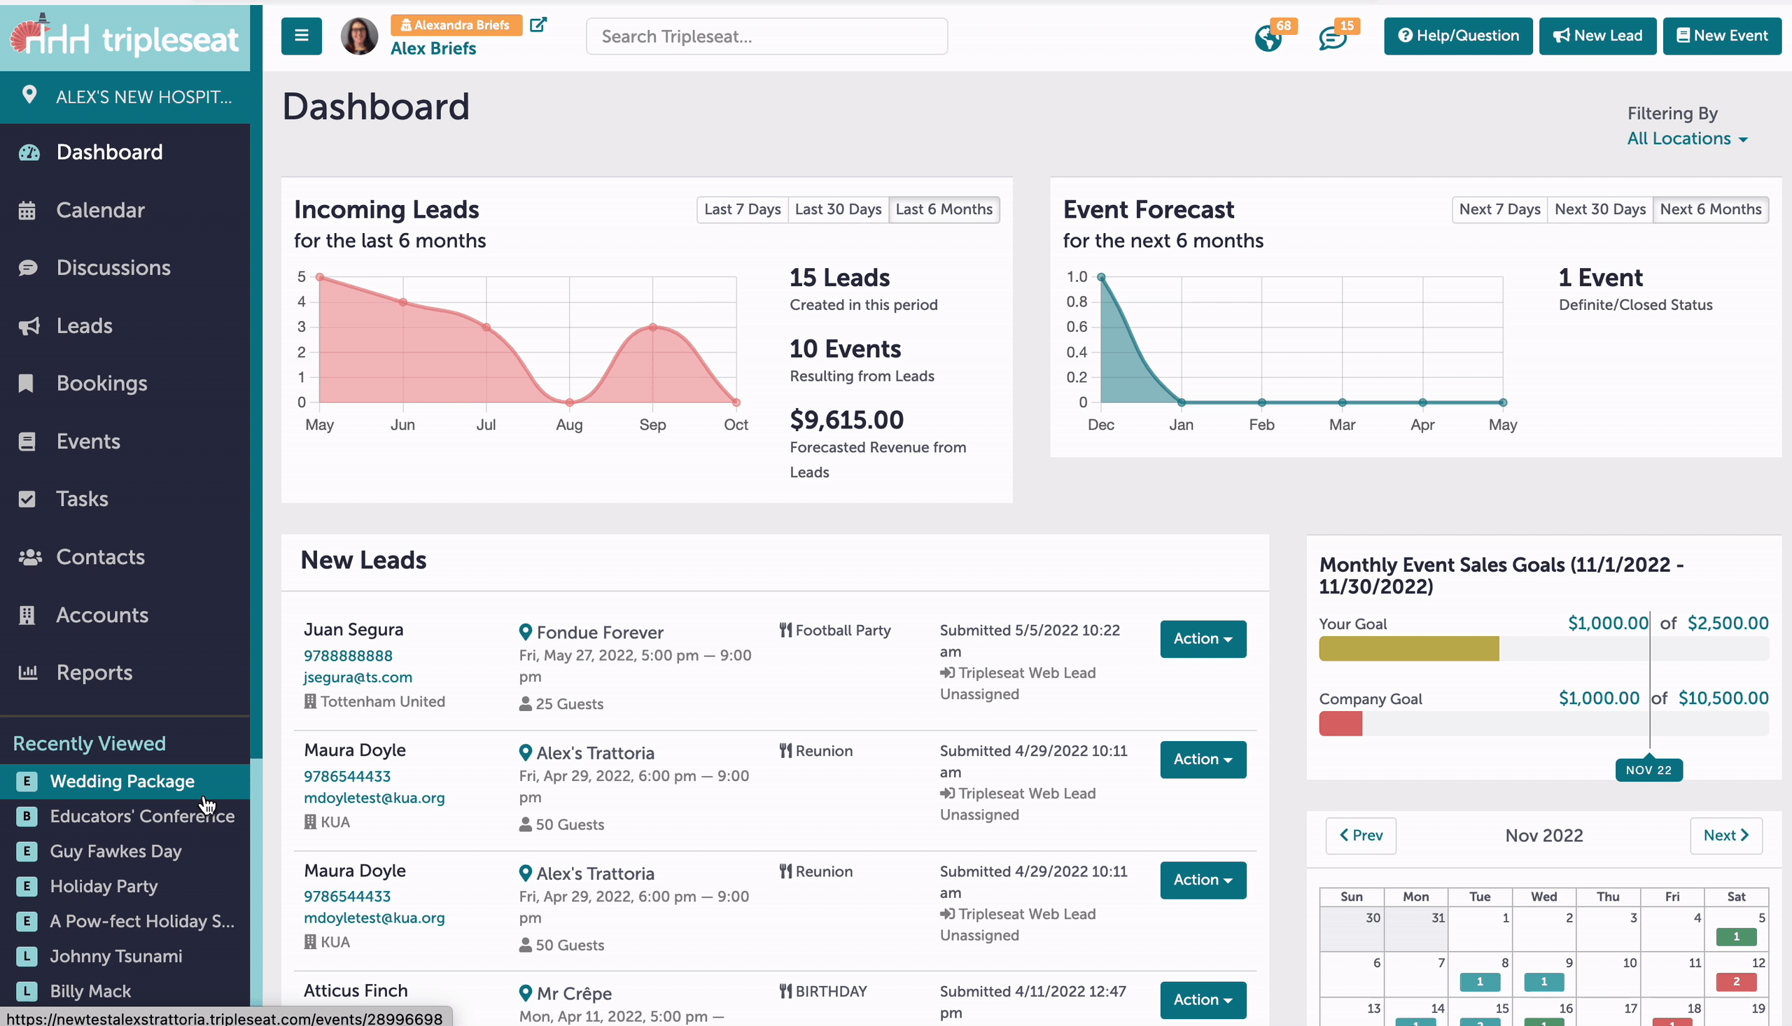Click the Alex Briefs user name link
The width and height of the screenshot is (1792, 1026).
[433, 48]
